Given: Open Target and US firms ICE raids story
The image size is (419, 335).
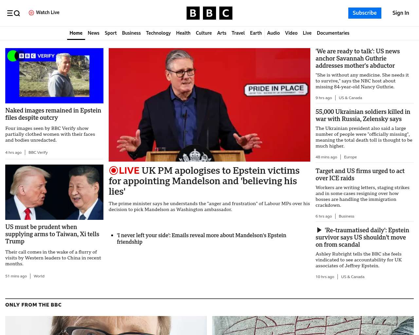Looking at the screenshot, I should pos(360,174).
